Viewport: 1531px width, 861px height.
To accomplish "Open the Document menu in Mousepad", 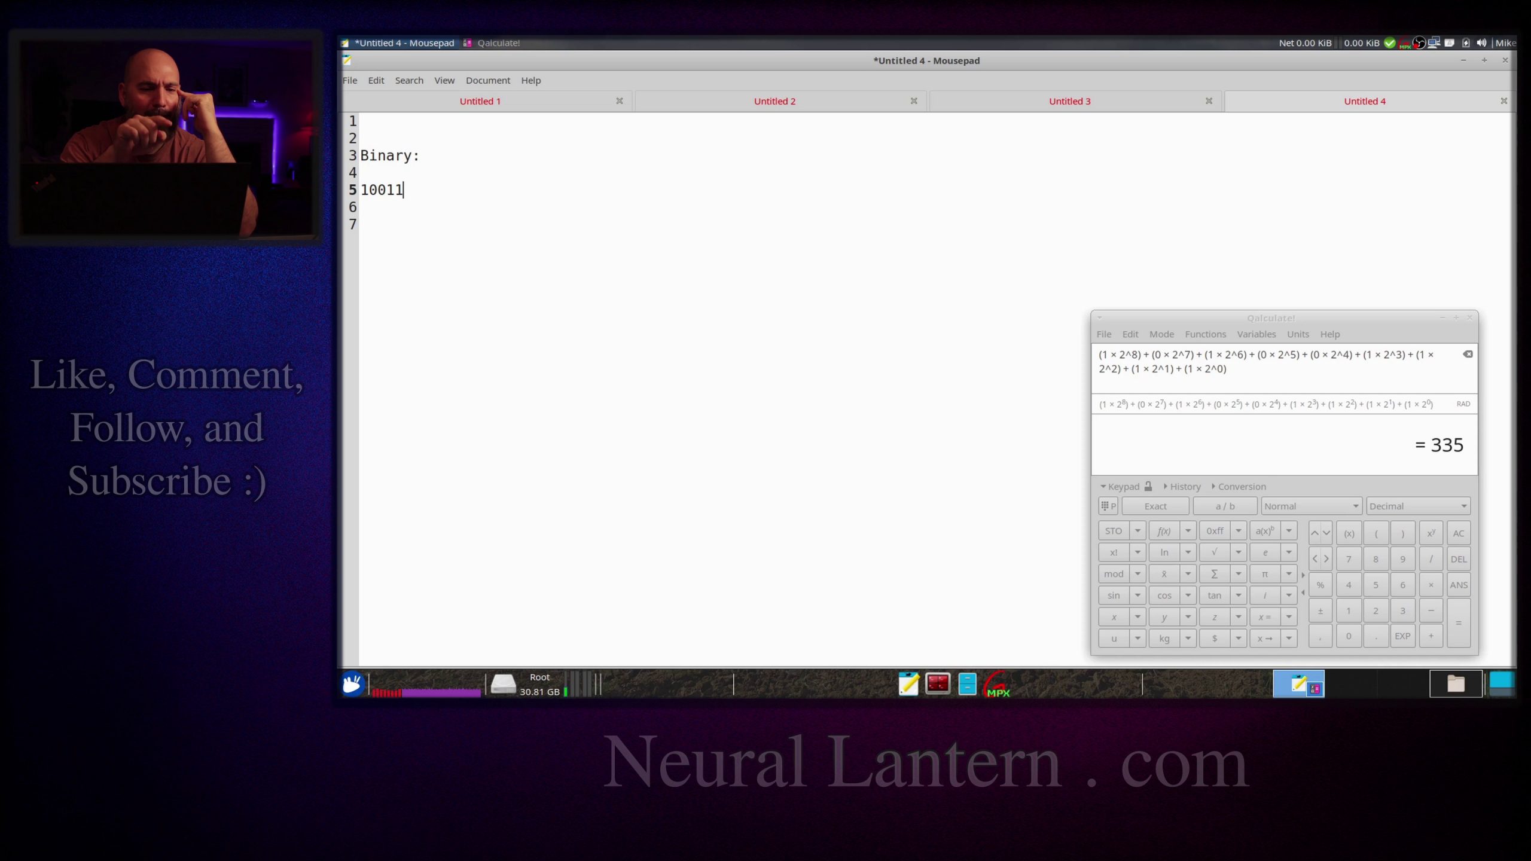I will (488, 80).
